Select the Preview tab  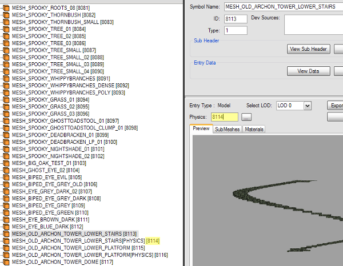point(201,129)
